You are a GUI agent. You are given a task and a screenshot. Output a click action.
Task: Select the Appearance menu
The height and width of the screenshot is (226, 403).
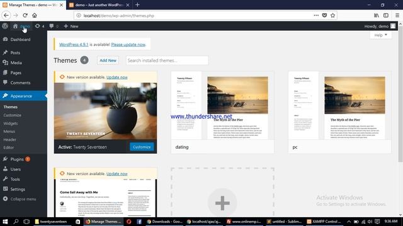tap(23, 96)
